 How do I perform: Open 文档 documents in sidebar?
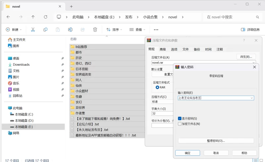coord(14,71)
